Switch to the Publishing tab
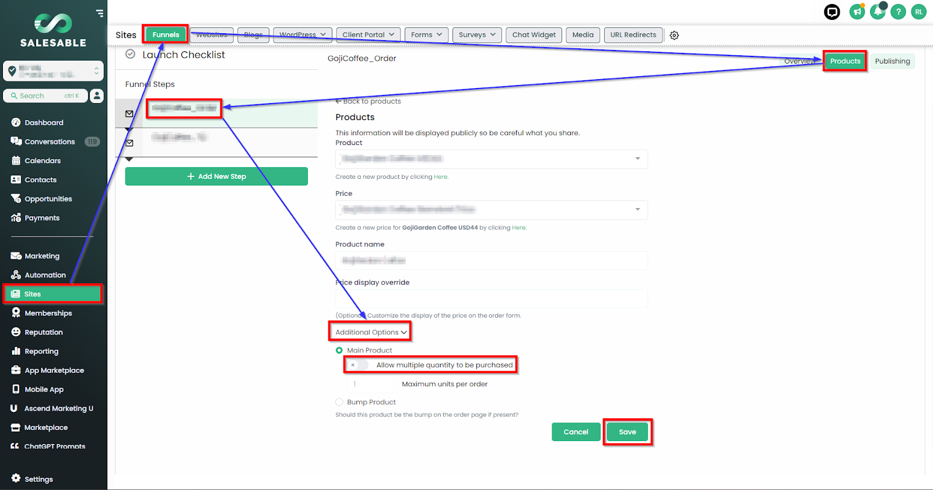This screenshot has height=490, width=933. pyautogui.click(x=892, y=61)
